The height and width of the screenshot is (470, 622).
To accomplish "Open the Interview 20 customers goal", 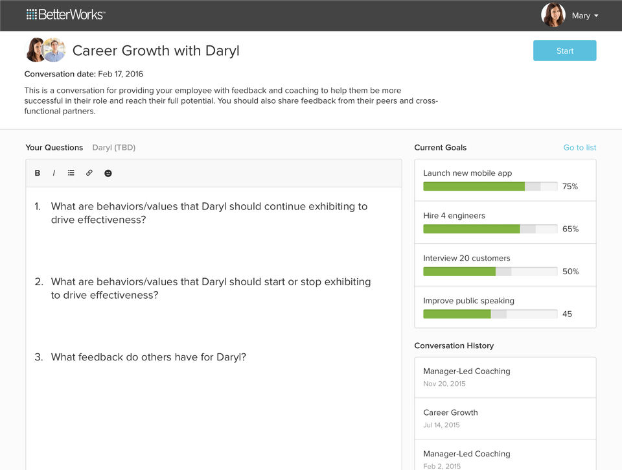I will [x=466, y=258].
